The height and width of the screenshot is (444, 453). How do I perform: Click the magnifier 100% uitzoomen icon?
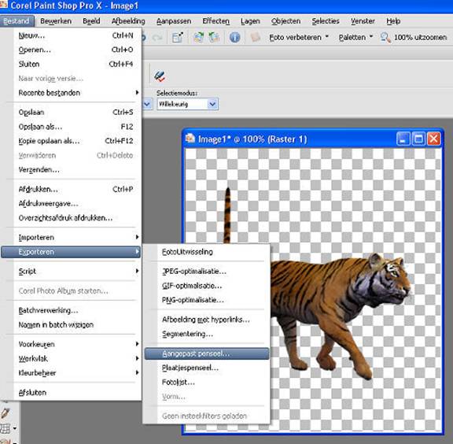(x=385, y=38)
